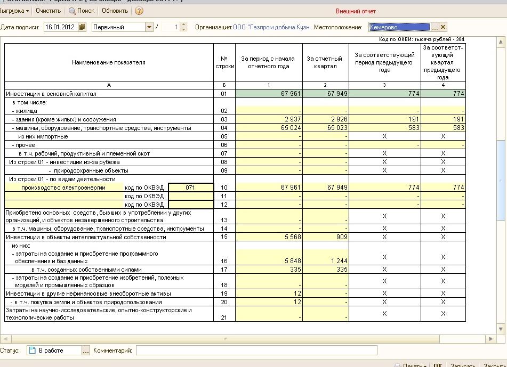This screenshot has height=367, width=507.
Task: Click the '- жилища' row label
Action: pyautogui.click(x=25, y=111)
